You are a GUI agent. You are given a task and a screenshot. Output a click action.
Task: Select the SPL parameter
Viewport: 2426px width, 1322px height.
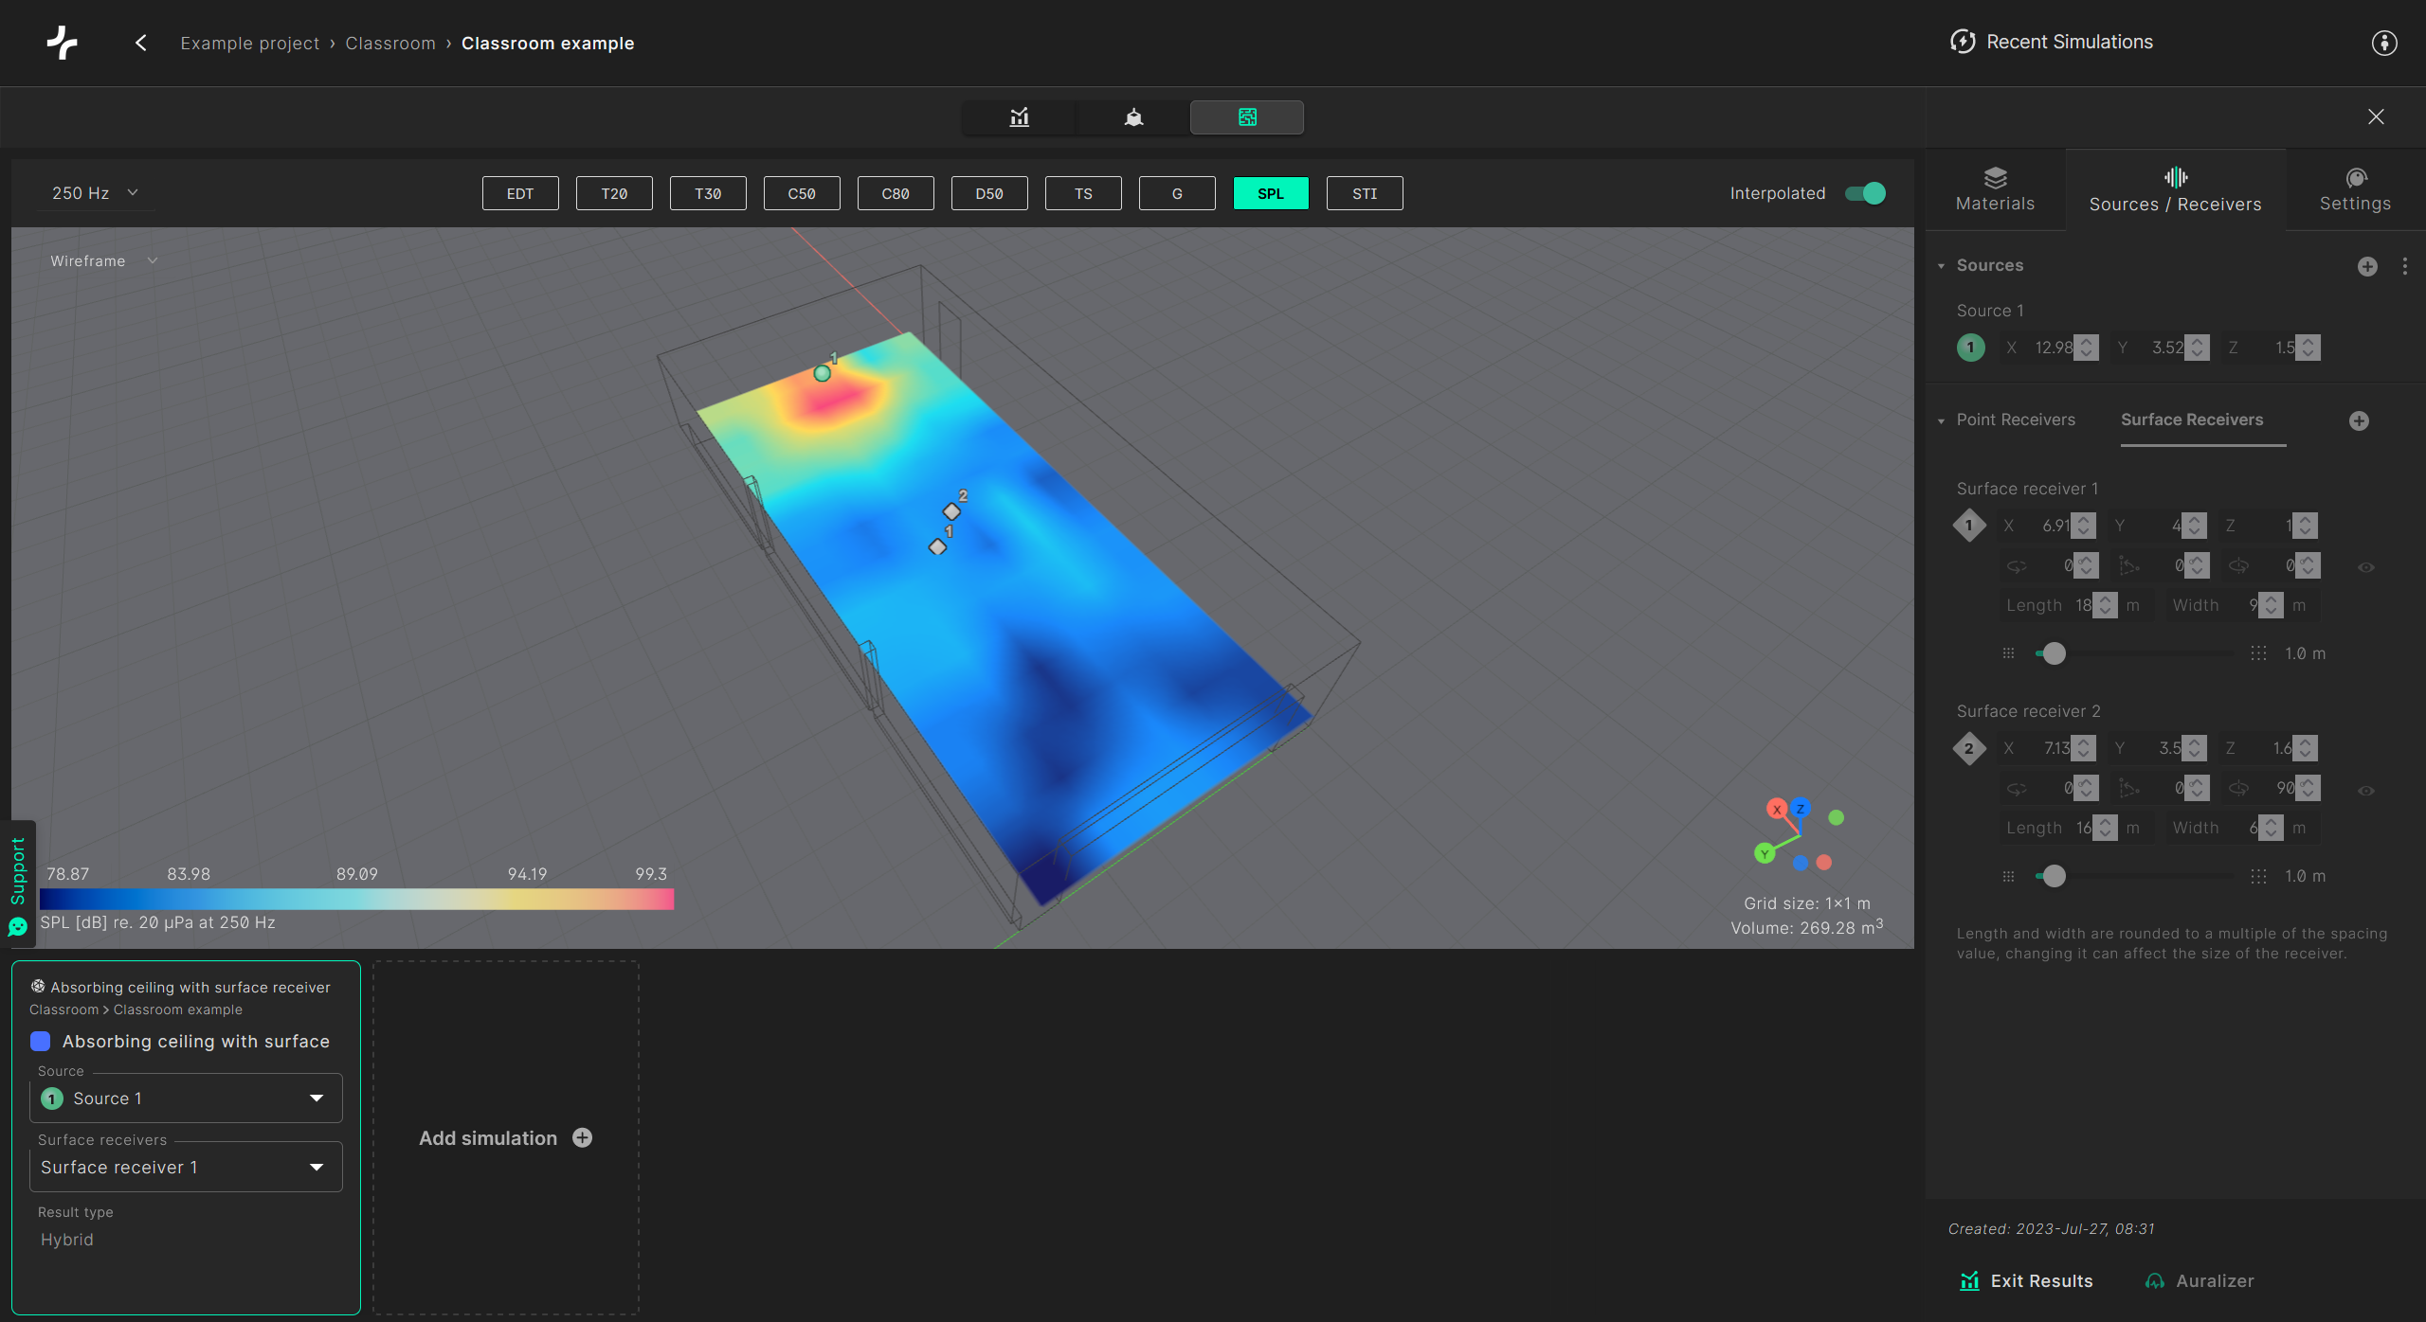[1271, 193]
